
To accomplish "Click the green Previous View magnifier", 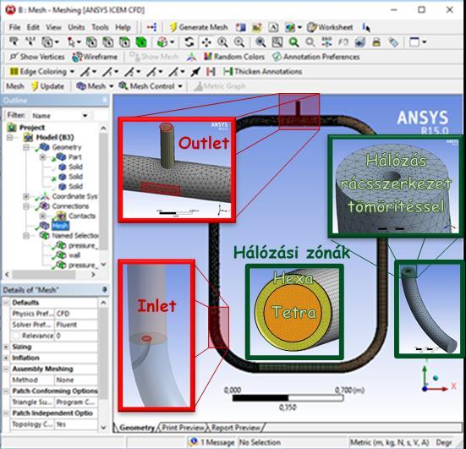I will (x=293, y=42).
